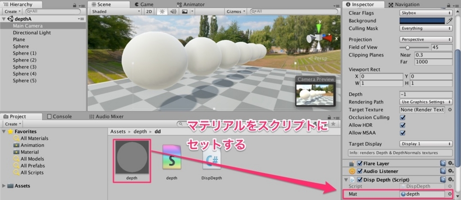Click the Background color swatch
This screenshot has width=461, height=200.
[x=422, y=21]
